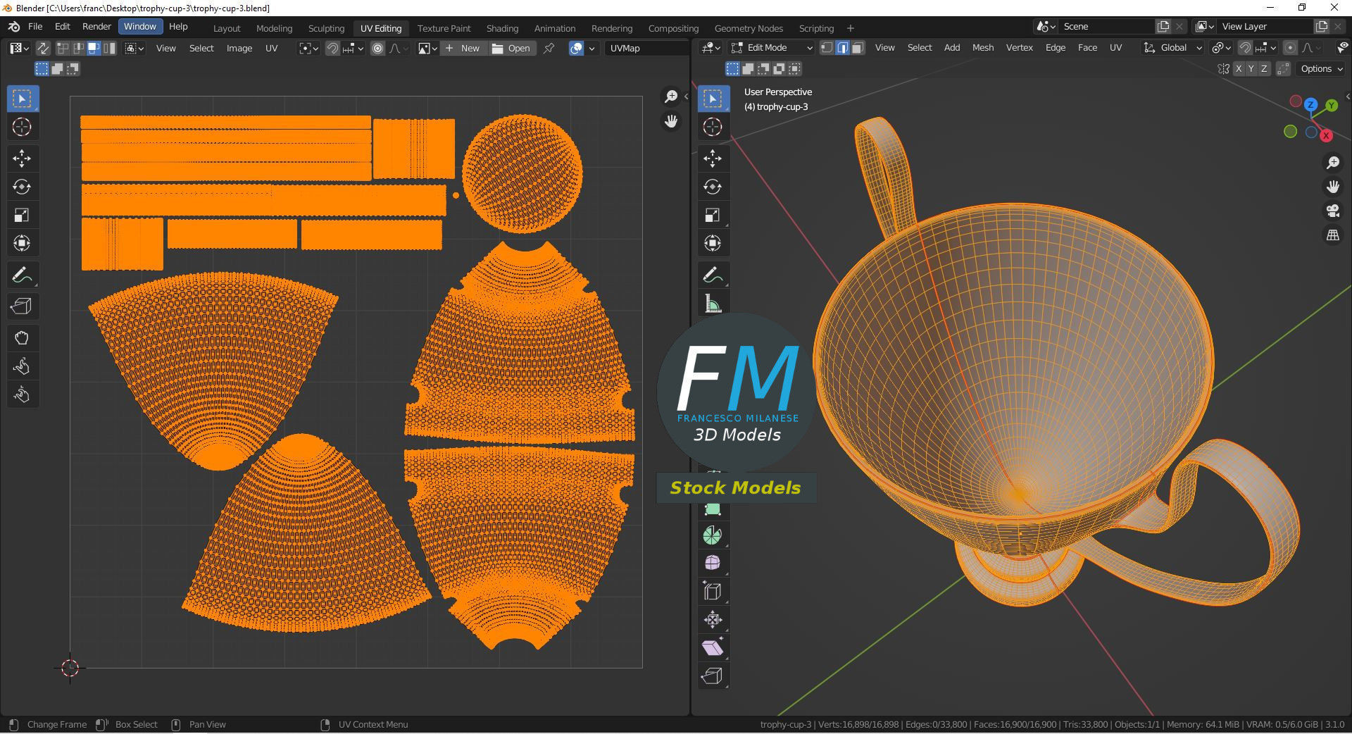Image resolution: width=1352 pixels, height=734 pixels.
Task: Open the UVMap selector field
Action: pyautogui.click(x=646, y=48)
